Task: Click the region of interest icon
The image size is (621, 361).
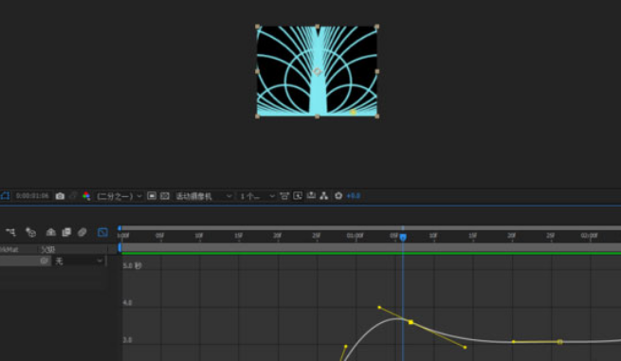Action: (152, 195)
